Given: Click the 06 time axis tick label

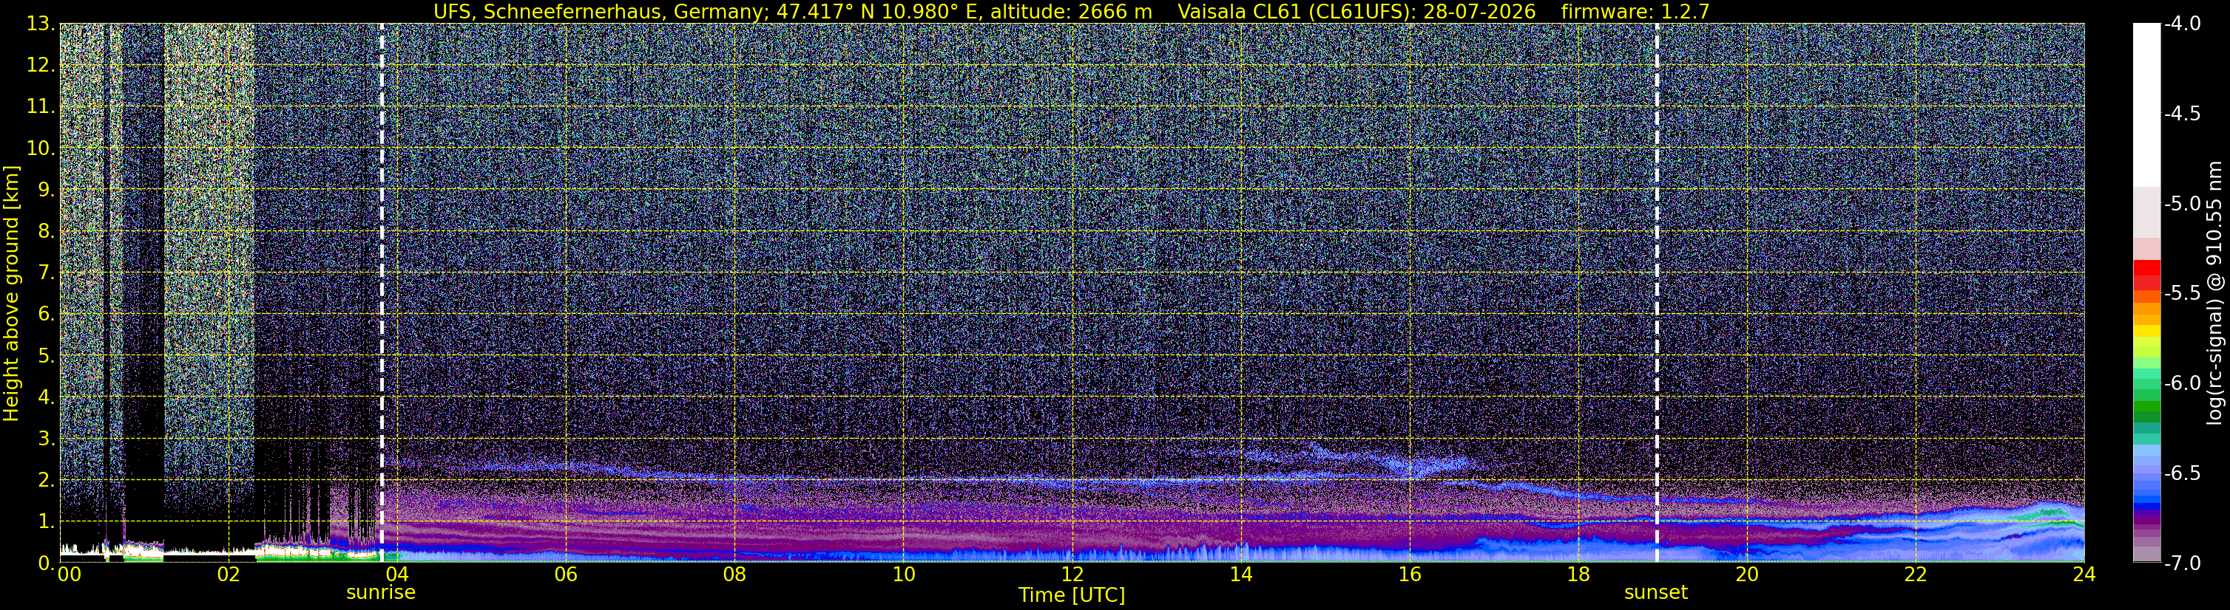Looking at the screenshot, I should point(565,575).
